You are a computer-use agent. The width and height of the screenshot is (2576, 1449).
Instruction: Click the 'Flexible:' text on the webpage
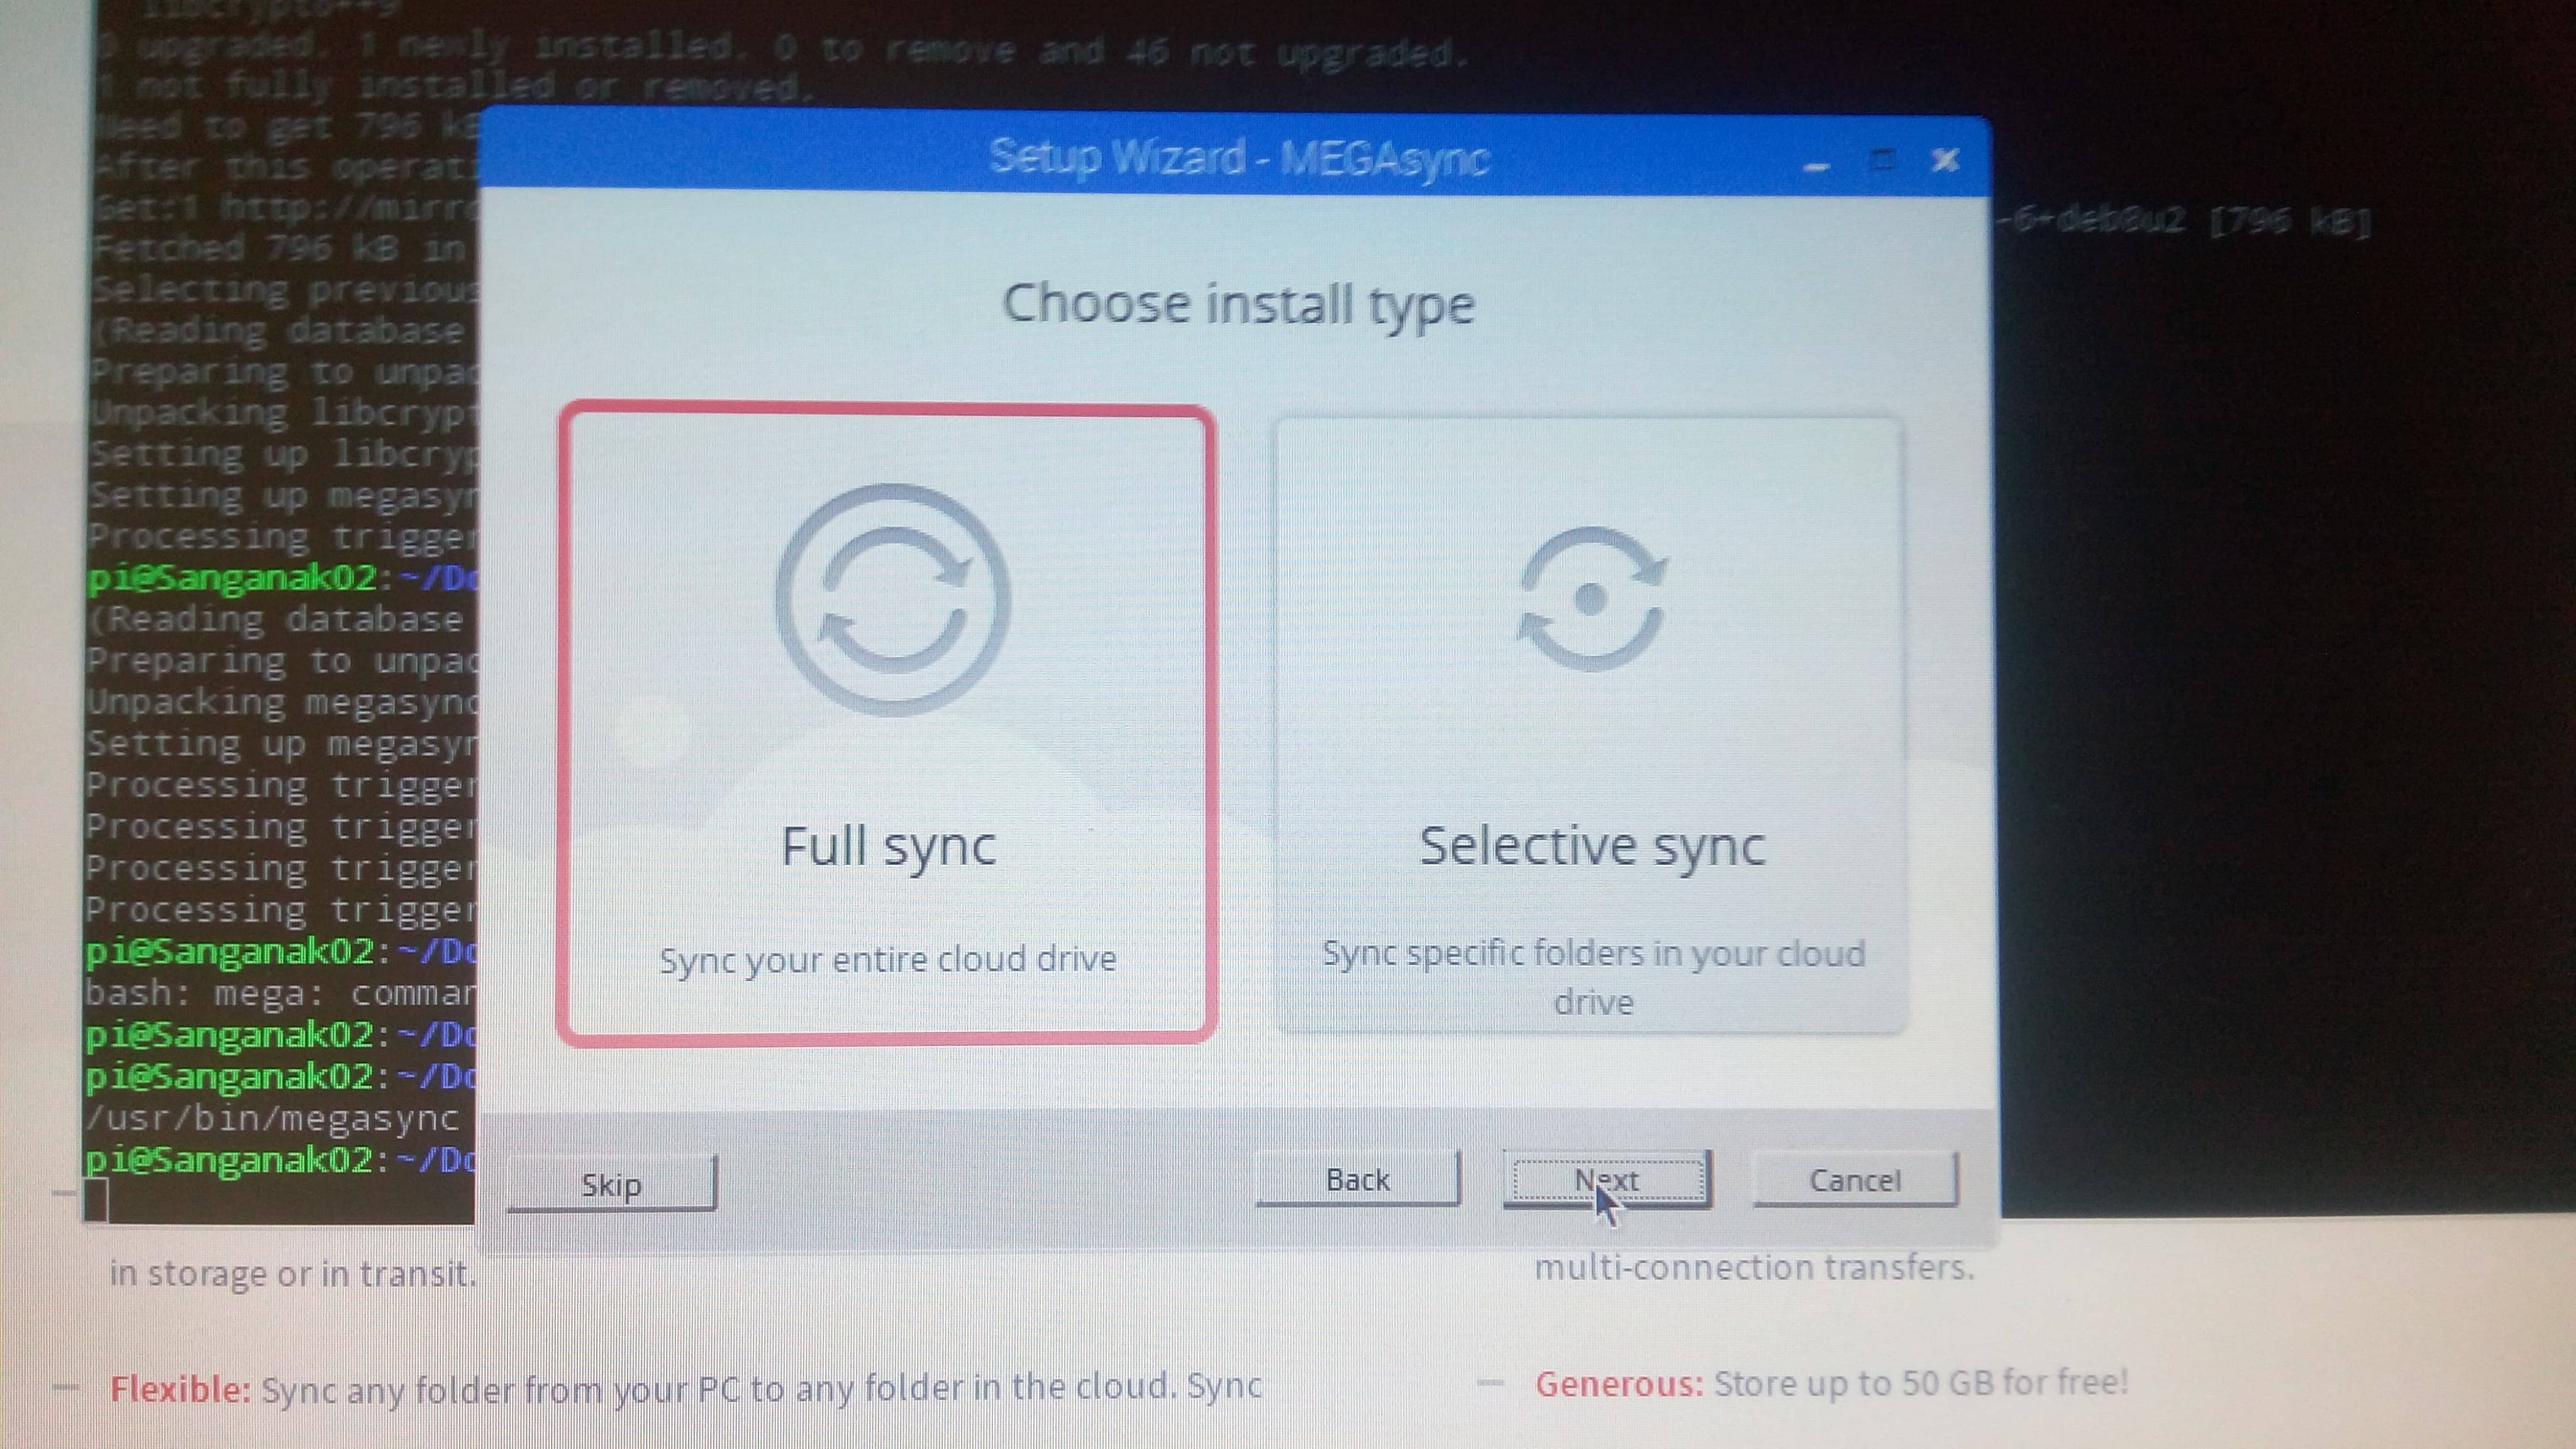[180, 1389]
